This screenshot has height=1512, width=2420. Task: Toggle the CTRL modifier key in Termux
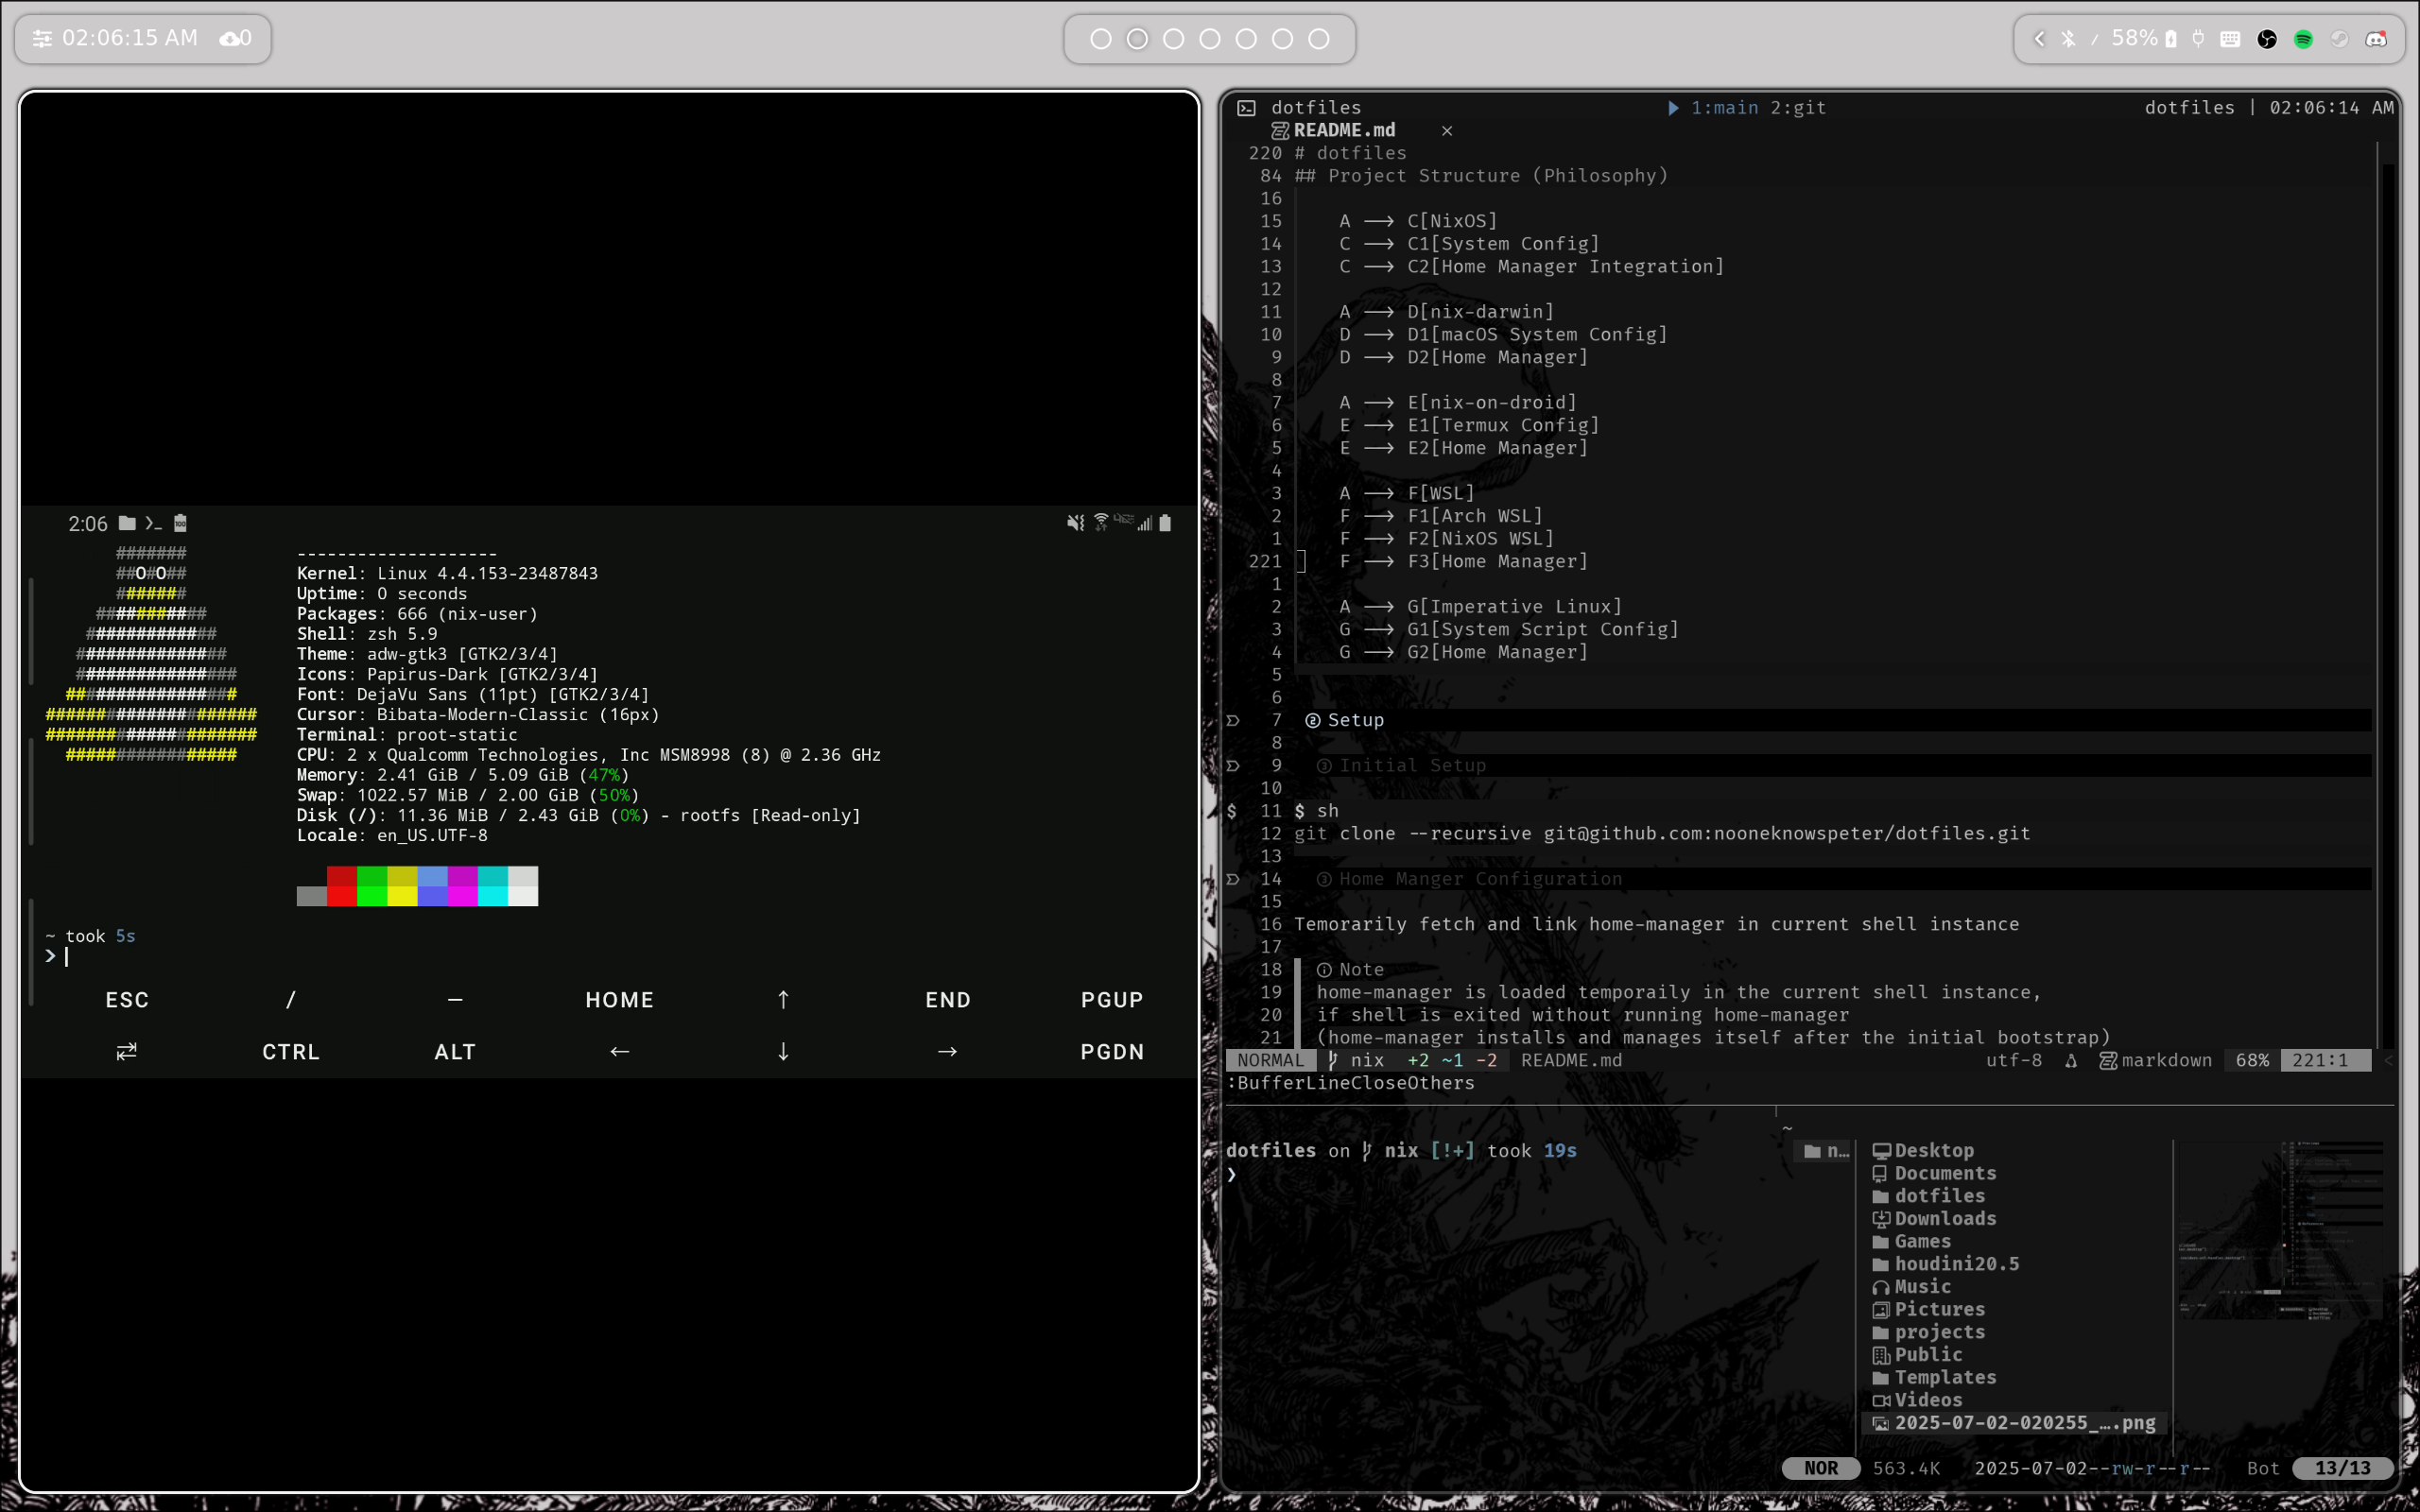(x=290, y=1052)
